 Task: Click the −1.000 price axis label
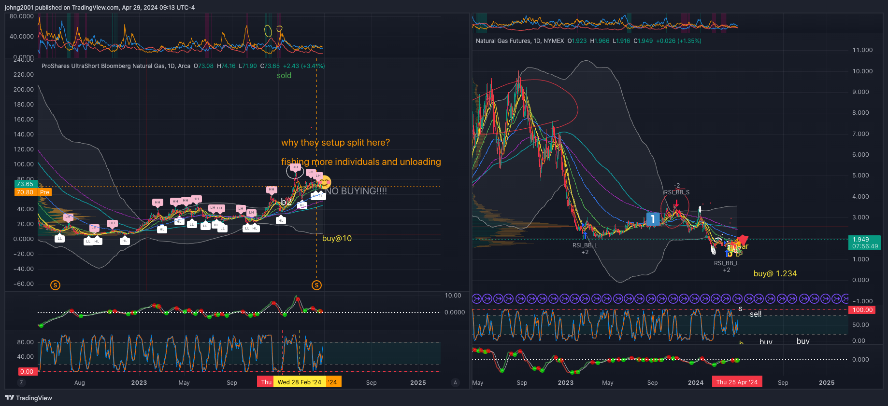pyautogui.click(x=862, y=301)
